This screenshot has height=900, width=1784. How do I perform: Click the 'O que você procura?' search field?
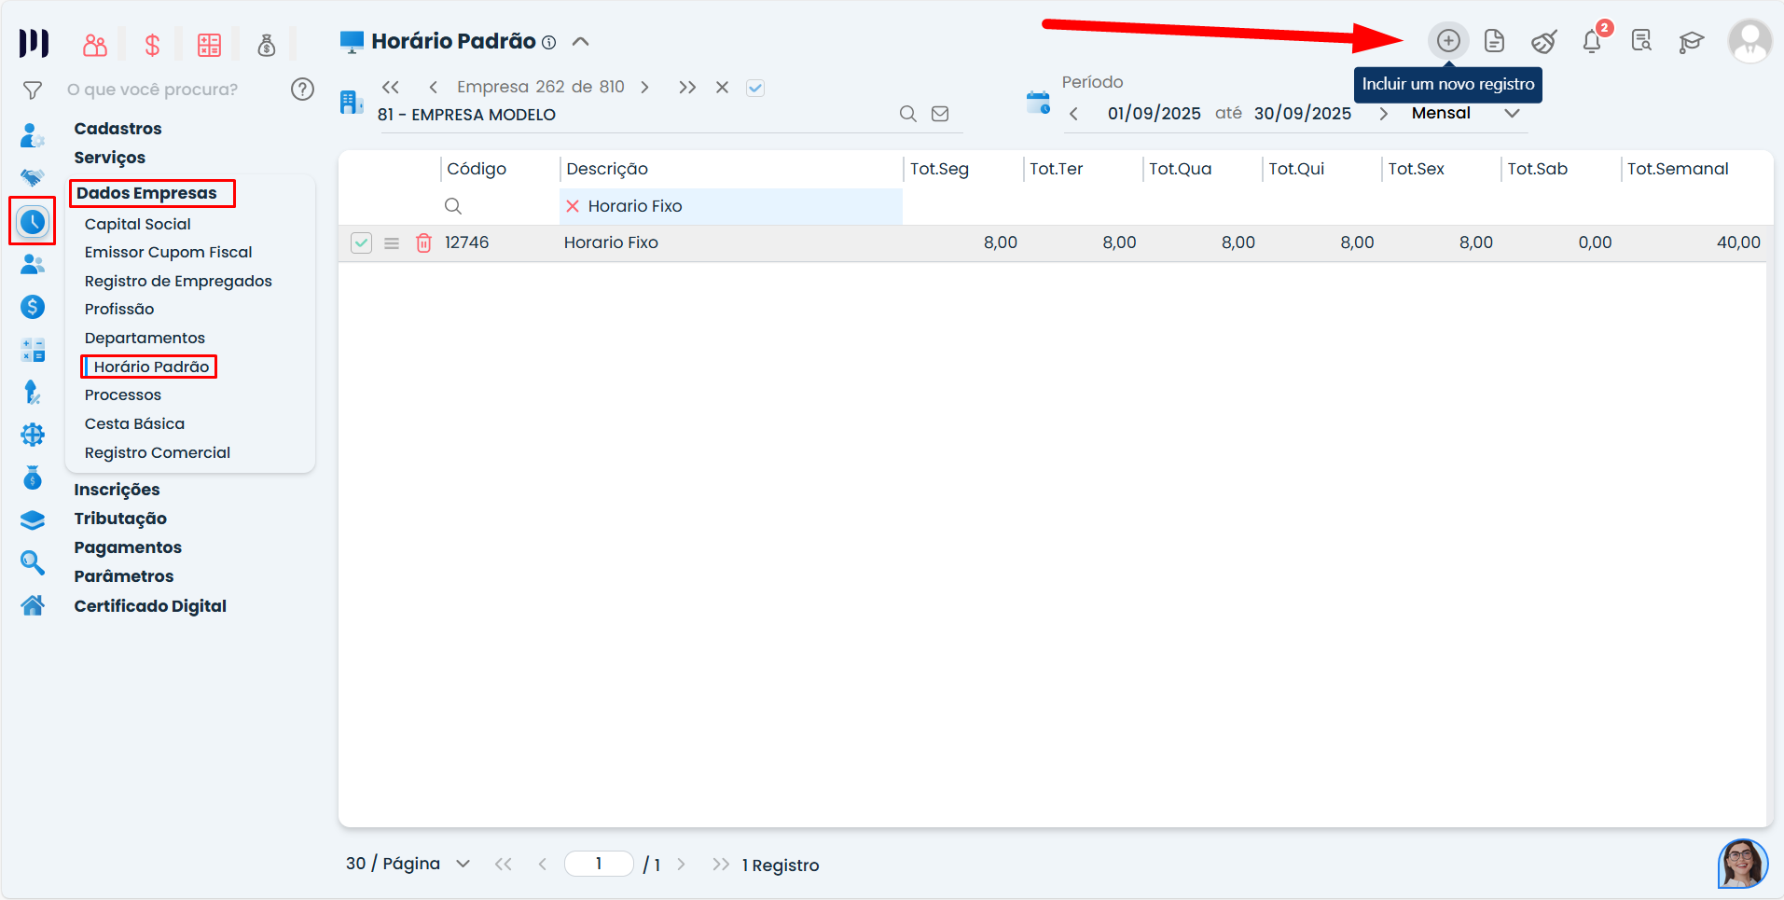pos(152,90)
